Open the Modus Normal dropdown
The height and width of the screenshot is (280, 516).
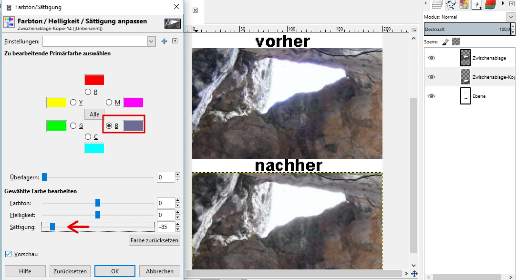510,17
